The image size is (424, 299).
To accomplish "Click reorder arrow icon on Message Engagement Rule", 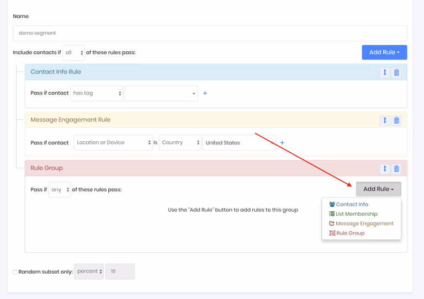I will point(385,120).
